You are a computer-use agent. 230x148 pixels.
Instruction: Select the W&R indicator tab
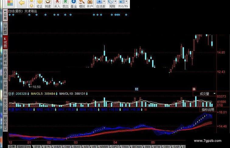[57, 146]
